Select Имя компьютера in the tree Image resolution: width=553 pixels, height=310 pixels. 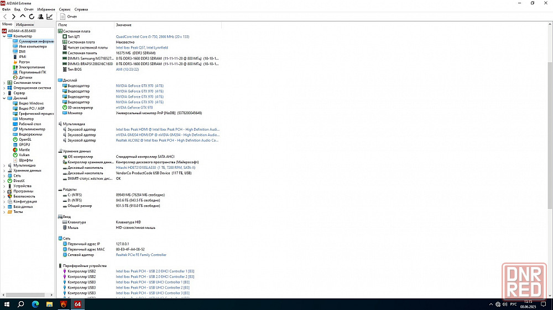pos(30,46)
